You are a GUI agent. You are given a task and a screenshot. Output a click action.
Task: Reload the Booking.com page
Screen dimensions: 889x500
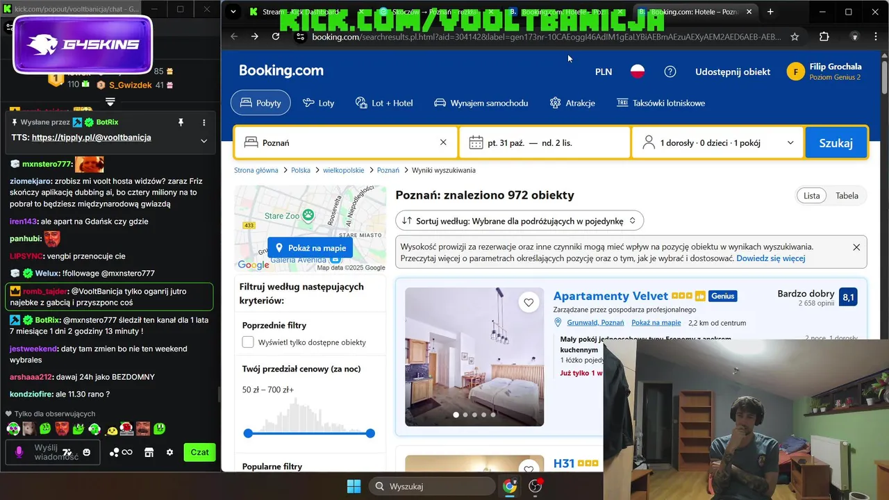(276, 37)
